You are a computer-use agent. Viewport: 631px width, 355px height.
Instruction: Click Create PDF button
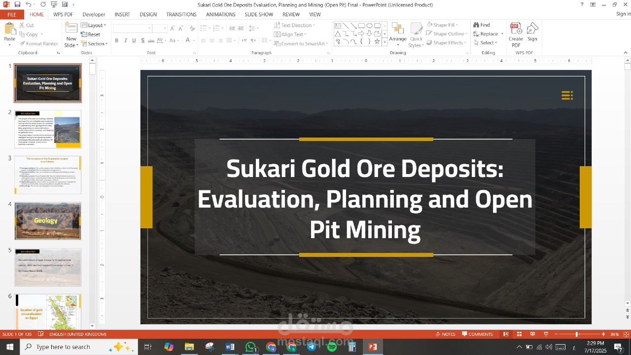click(x=516, y=35)
